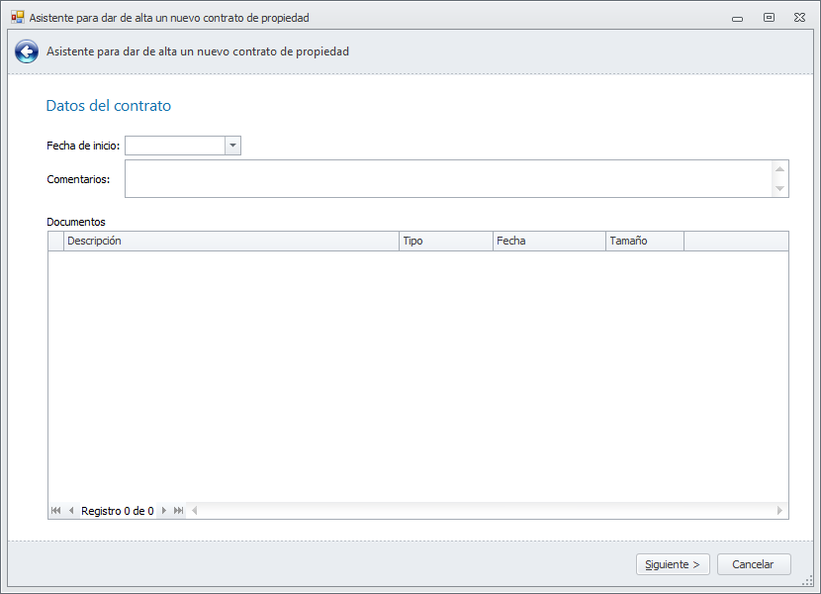The height and width of the screenshot is (594, 821).
Task: Go to first record in navigator
Action: tap(55, 511)
